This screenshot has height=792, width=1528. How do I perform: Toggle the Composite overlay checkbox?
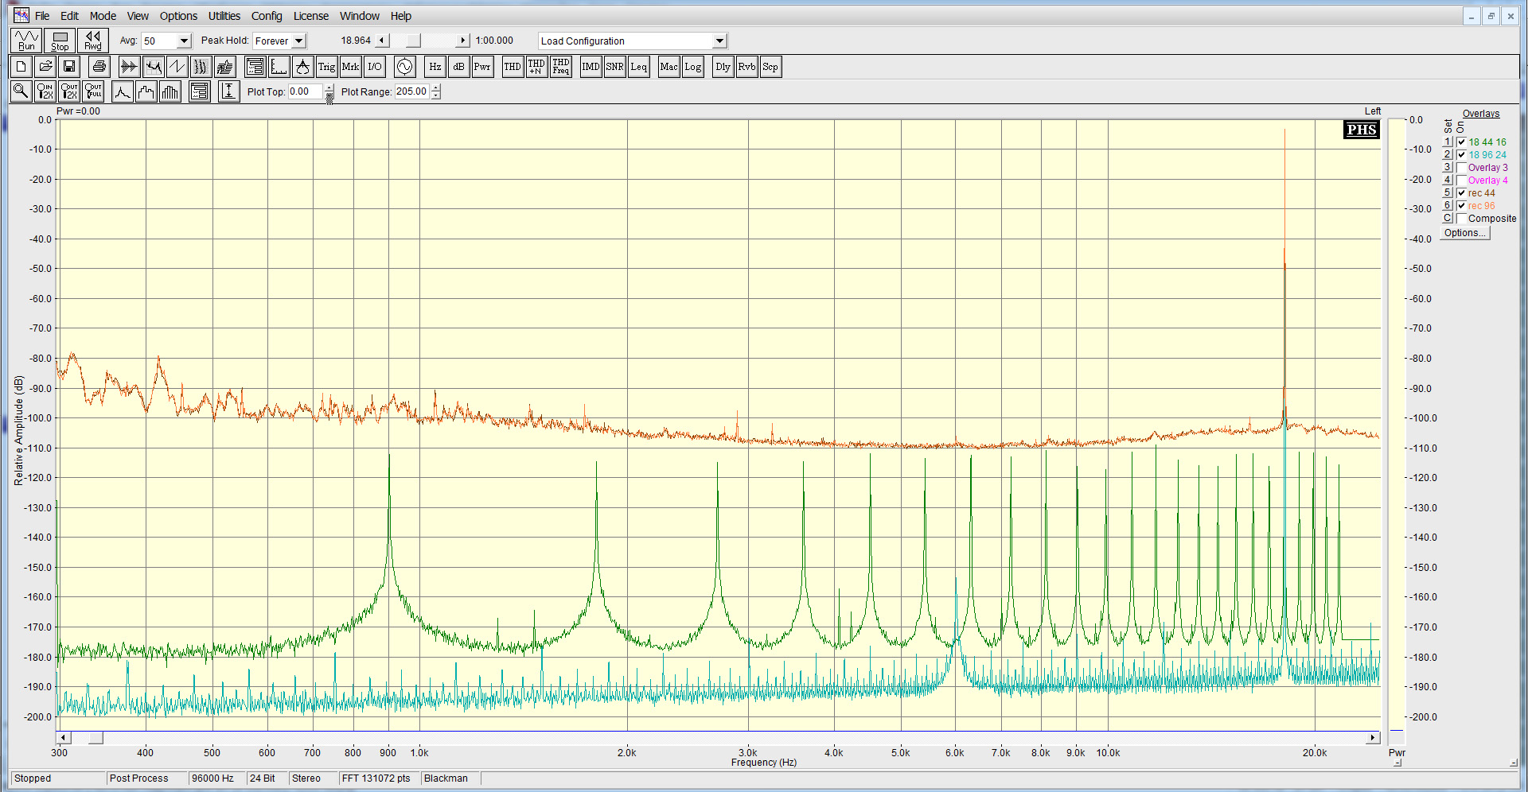pyautogui.click(x=1461, y=219)
